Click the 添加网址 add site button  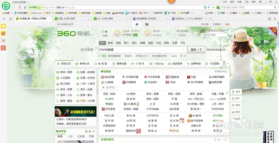[x=110, y=87]
